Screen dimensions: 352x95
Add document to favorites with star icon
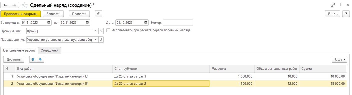pos(24,5)
